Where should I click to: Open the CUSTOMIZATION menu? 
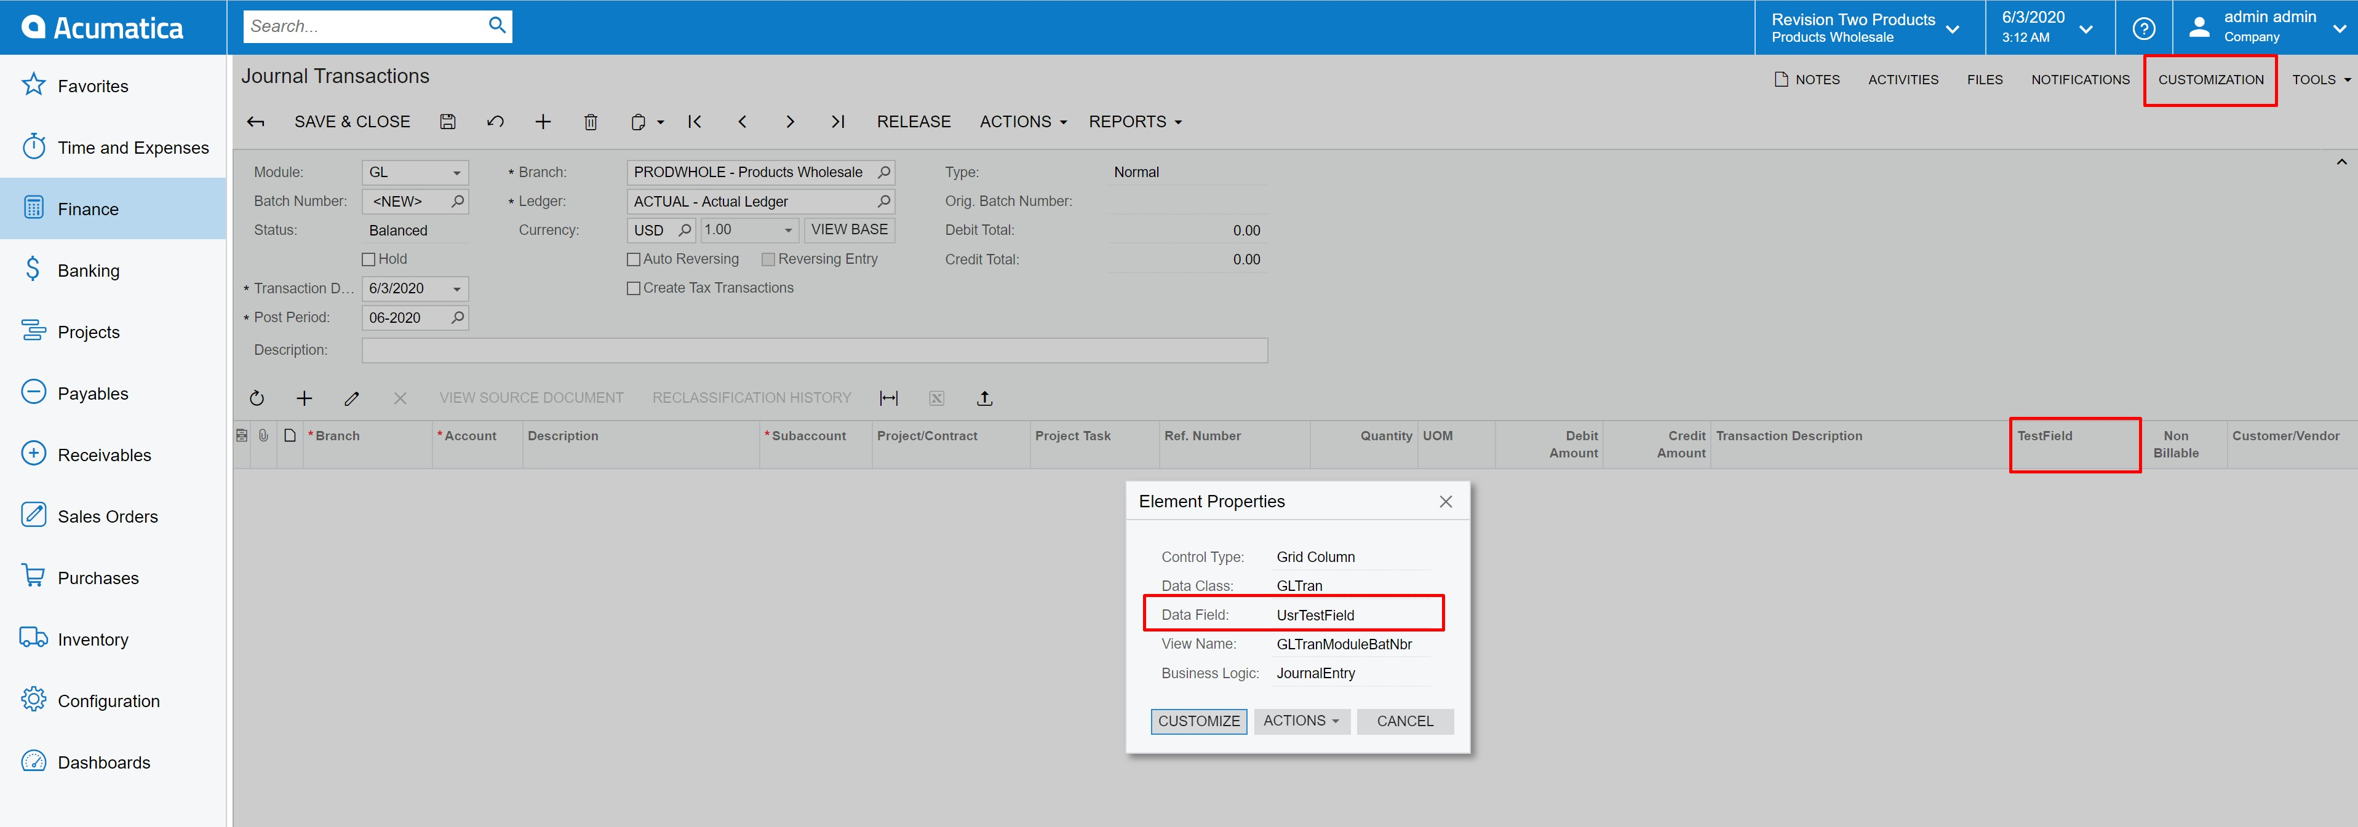click(2210, 79)
